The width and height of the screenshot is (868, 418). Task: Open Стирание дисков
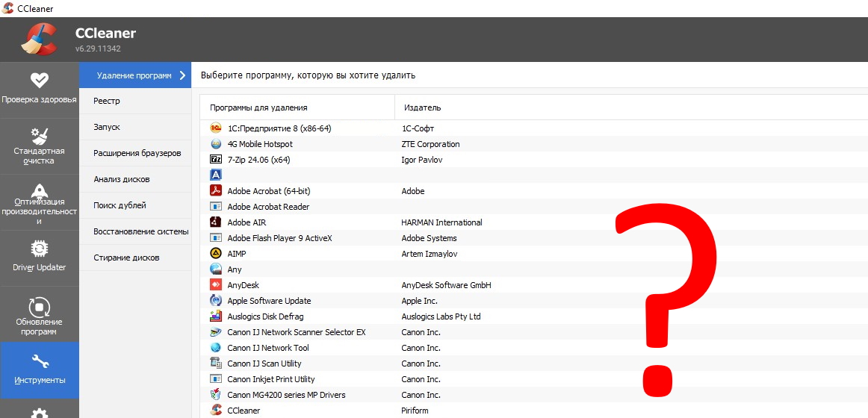pyautogui.click(x=135, y=258)
